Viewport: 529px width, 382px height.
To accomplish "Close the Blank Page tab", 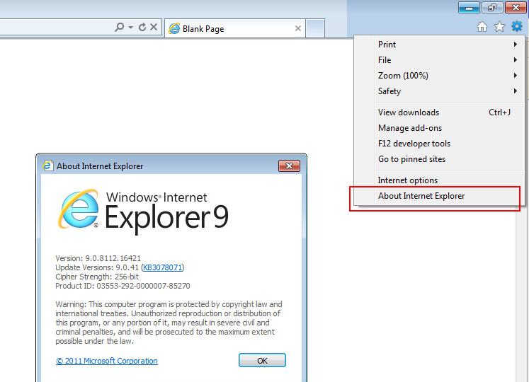I will click(298, 28).
